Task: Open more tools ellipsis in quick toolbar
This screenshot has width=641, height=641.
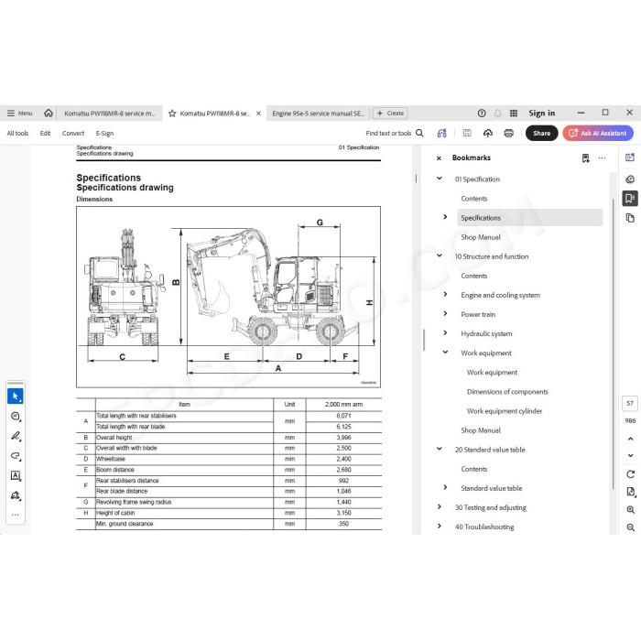Action: coord(16,515)
